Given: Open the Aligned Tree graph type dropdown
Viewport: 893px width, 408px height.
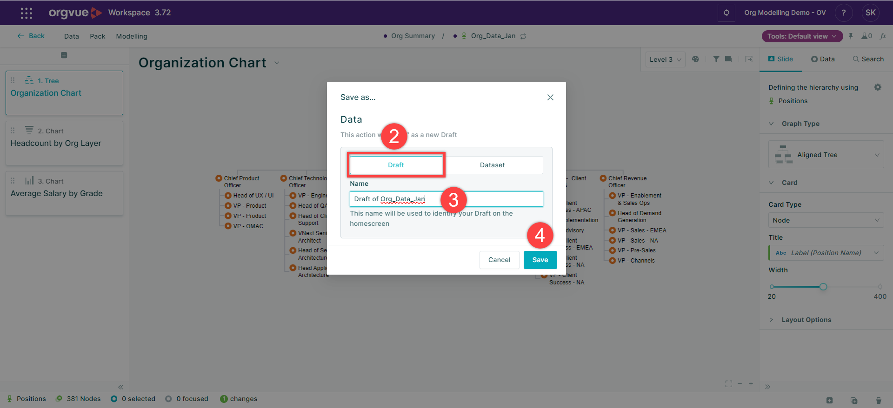Looking at the screenshot, I should (x=826, y=155).
